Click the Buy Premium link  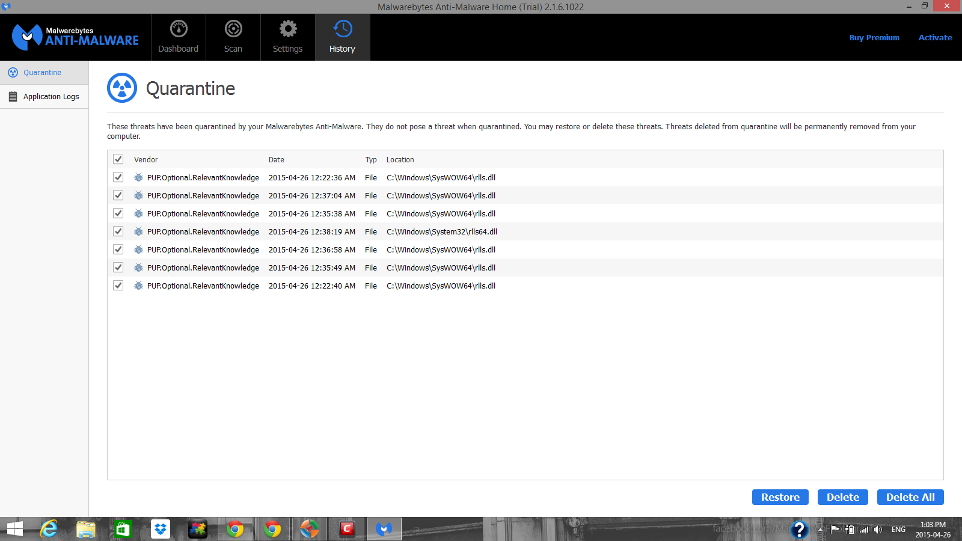point(874,37)
